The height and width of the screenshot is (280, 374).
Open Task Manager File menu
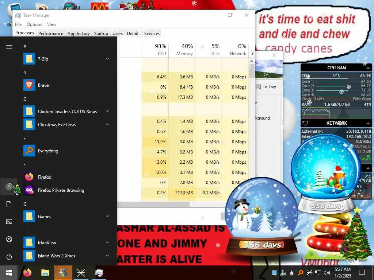click(x=18, y=24)
